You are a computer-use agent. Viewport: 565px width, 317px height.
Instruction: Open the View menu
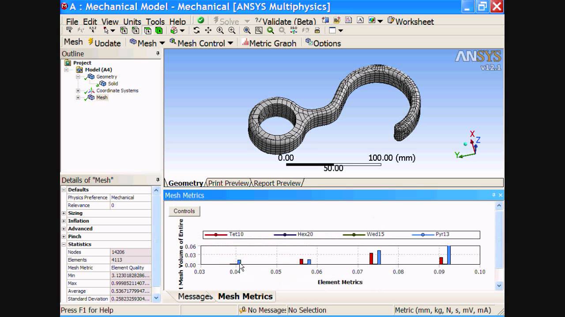110,21
